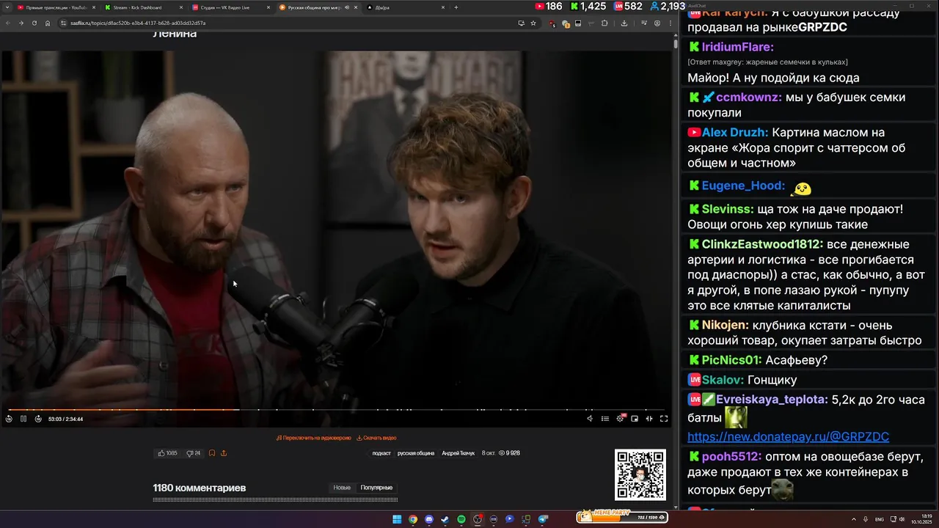Open the player quality settings gear

click(x=621, y=419)
